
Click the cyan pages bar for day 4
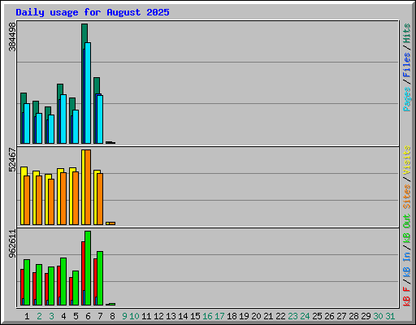pos(63,119)
